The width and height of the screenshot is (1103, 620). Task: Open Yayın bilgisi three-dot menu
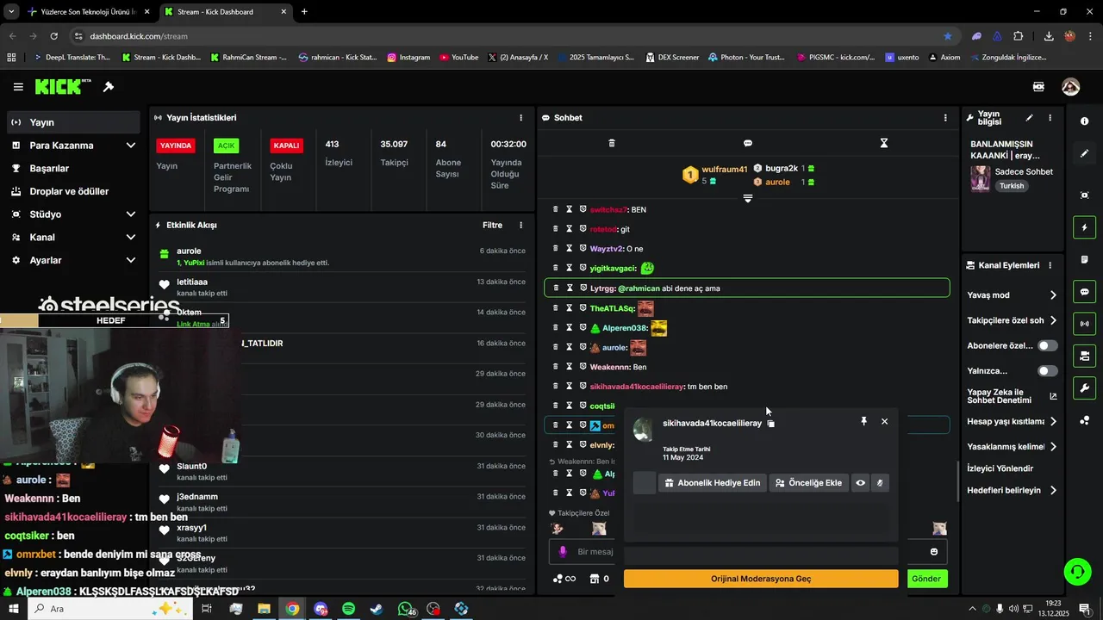[x=1050, y=118]
